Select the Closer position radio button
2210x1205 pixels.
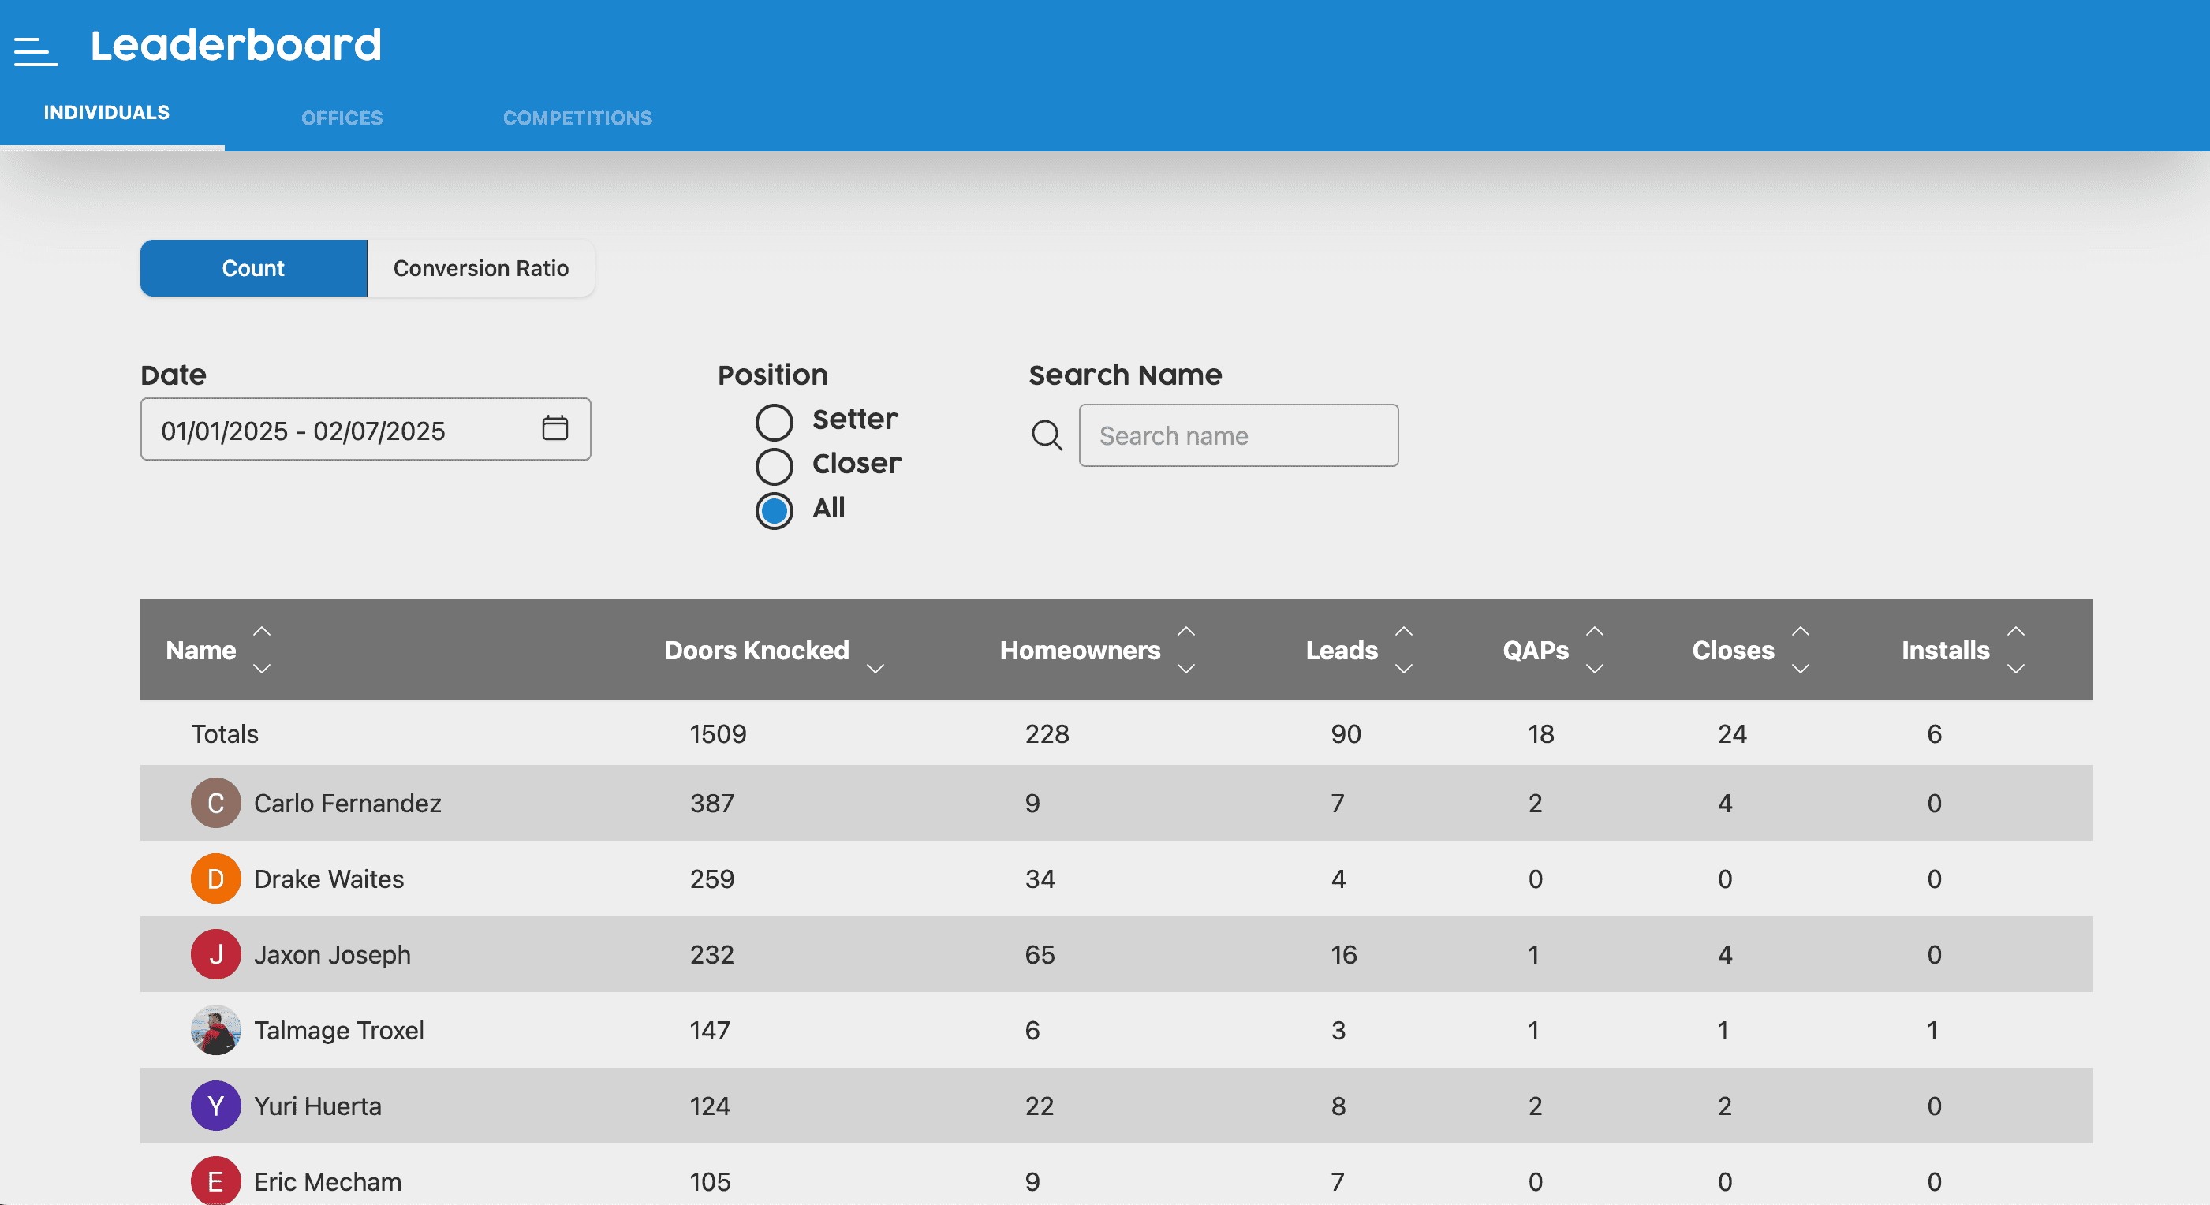click(774, 466)
